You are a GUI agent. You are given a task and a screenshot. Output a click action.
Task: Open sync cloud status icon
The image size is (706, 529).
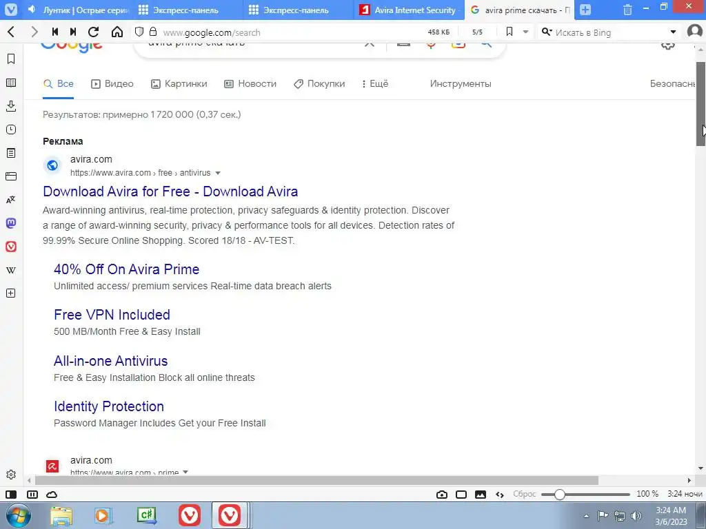(x=52, y=495)
